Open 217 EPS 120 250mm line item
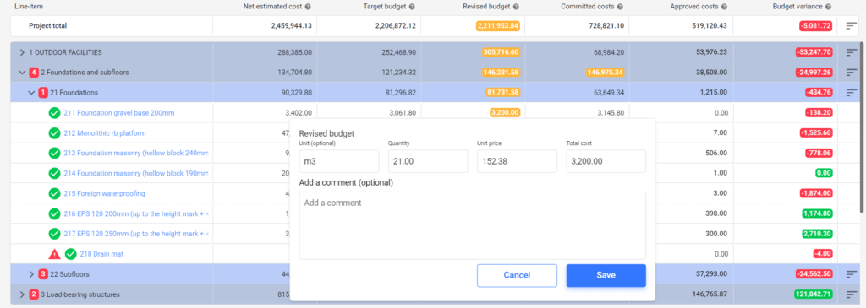The width and height of the screenshot is (866, 308). (x=136, y=234)
